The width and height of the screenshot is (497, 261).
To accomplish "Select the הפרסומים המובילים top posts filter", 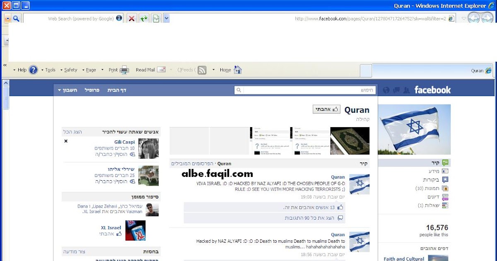I will click(192, 164).
